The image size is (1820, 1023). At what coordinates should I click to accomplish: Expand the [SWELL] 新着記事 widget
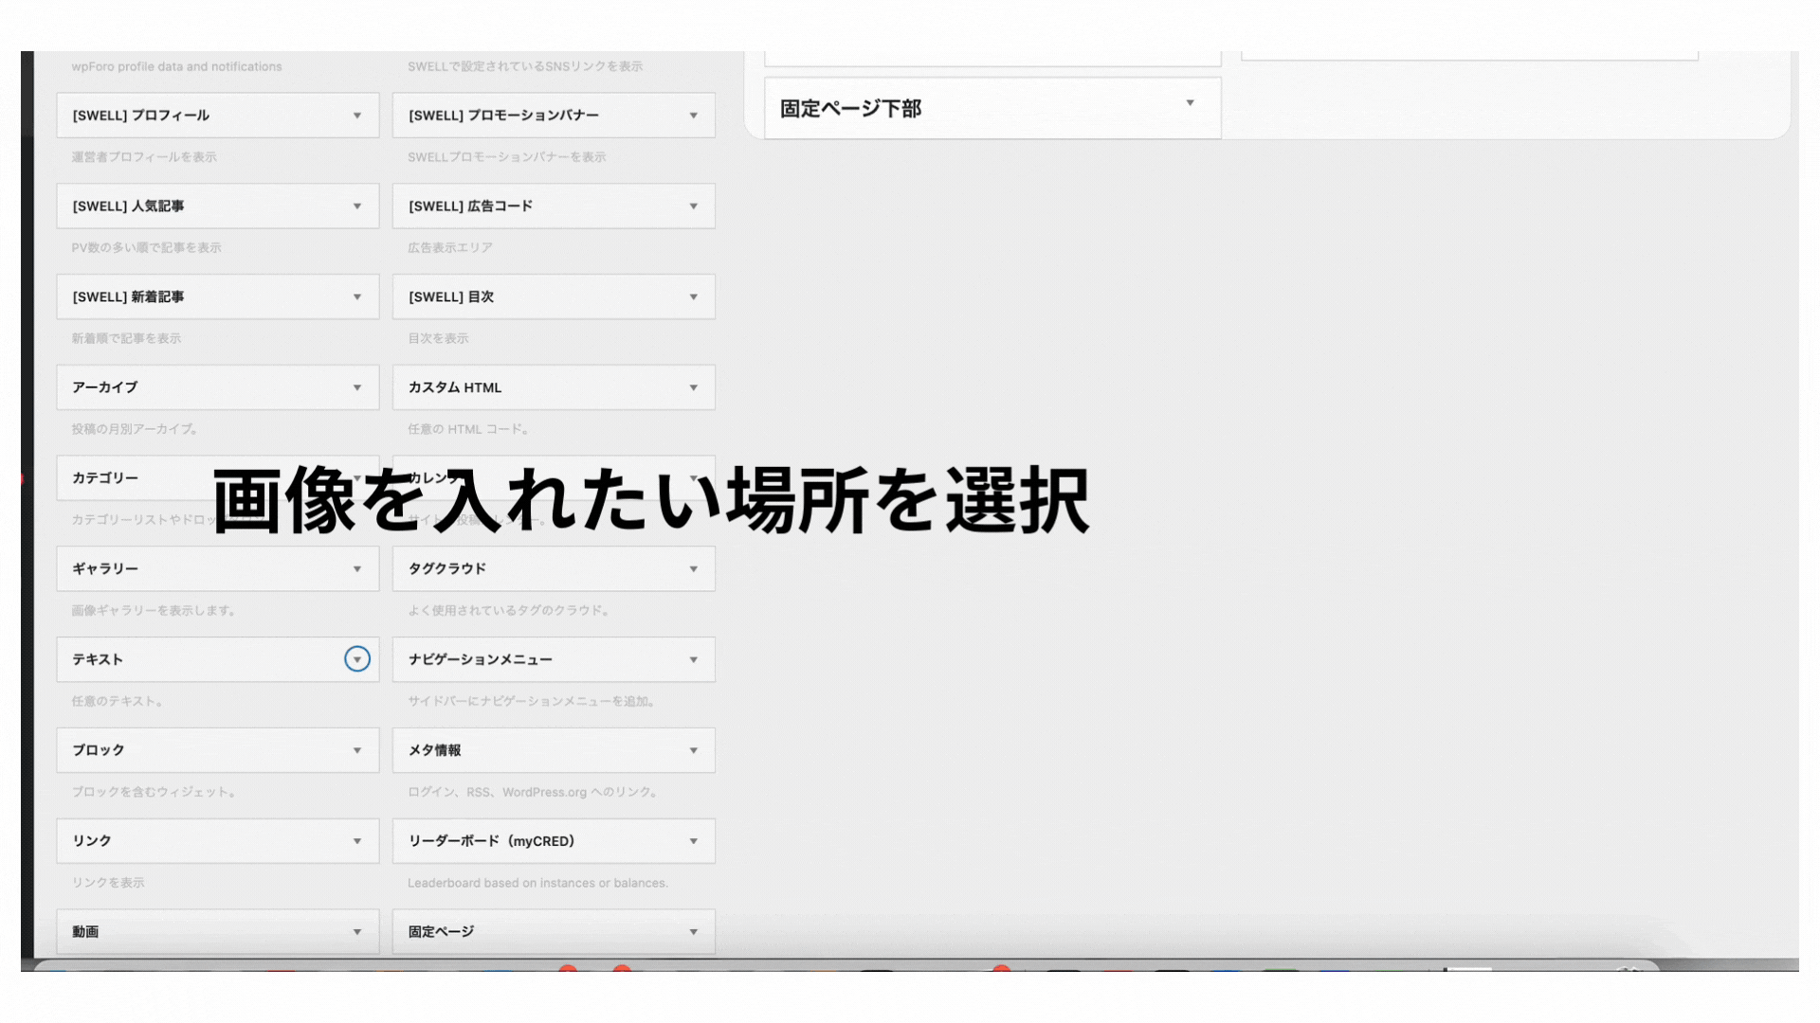tap(357, 297)
